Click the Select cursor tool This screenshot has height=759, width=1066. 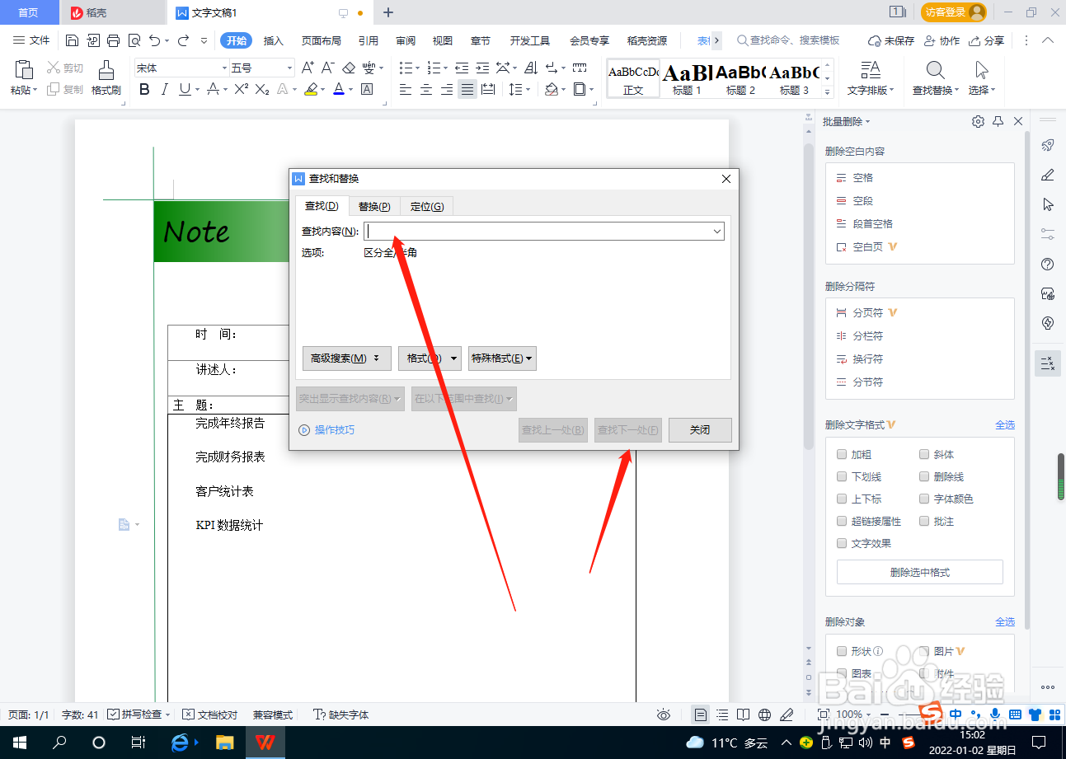[981, 71]
